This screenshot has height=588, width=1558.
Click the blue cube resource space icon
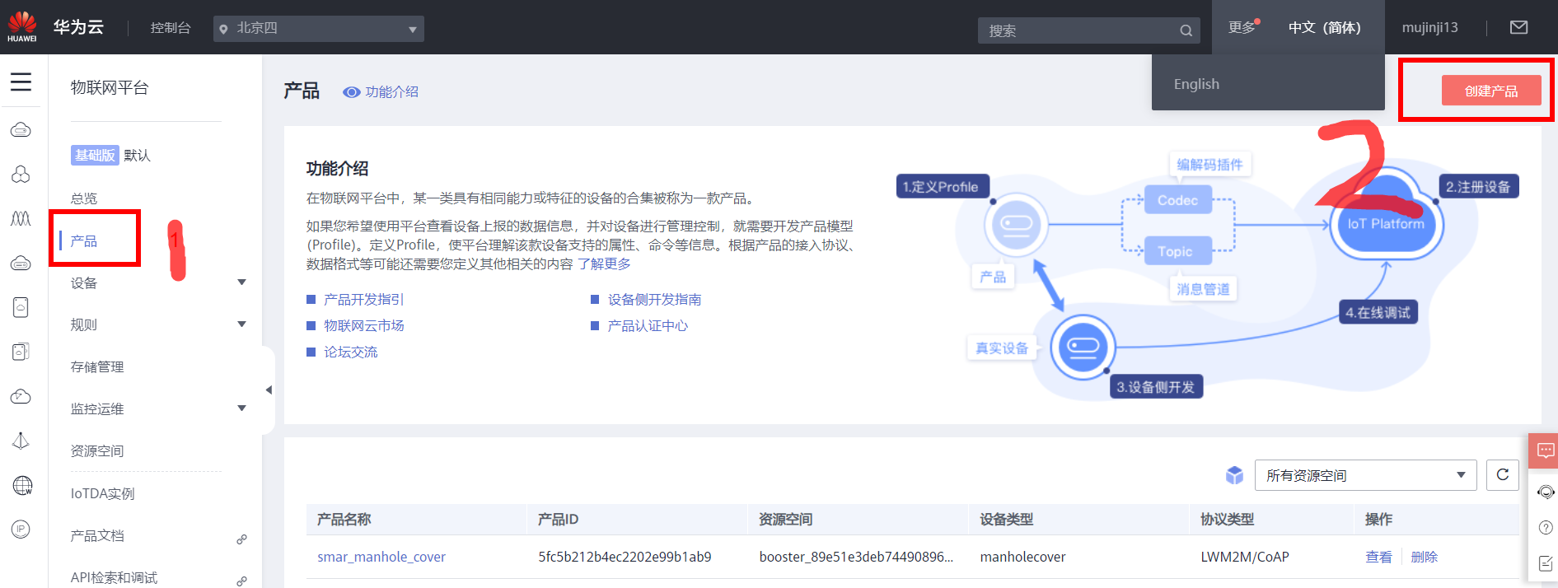1234,475
